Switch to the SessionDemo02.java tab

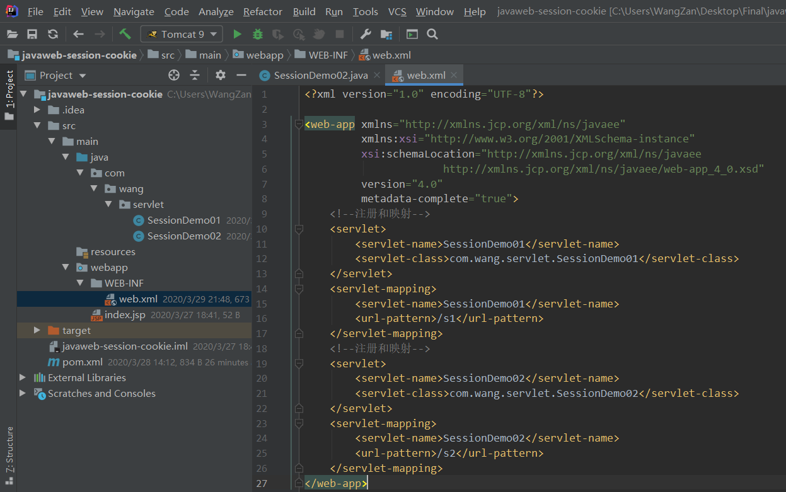click(320, 75)
